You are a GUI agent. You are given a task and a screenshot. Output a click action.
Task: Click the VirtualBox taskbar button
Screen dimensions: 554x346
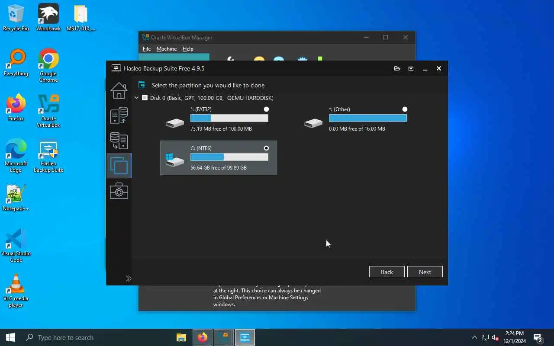point(224,337)
